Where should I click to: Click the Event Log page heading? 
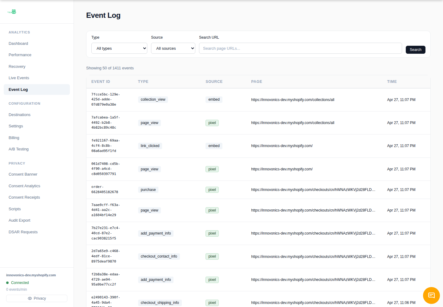pos(103,15)
